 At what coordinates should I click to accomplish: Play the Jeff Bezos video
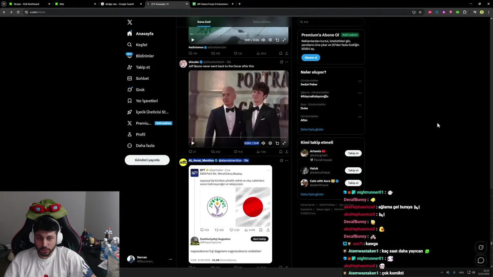(193, 143)
